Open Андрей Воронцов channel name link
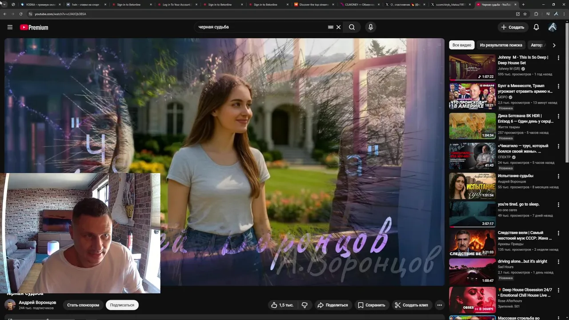 point(37,302)
